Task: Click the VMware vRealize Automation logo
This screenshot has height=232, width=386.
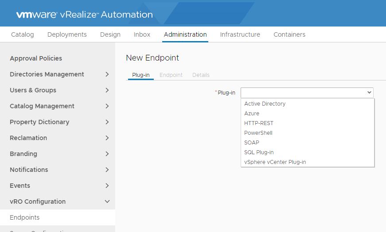Action: click(85, 15)
